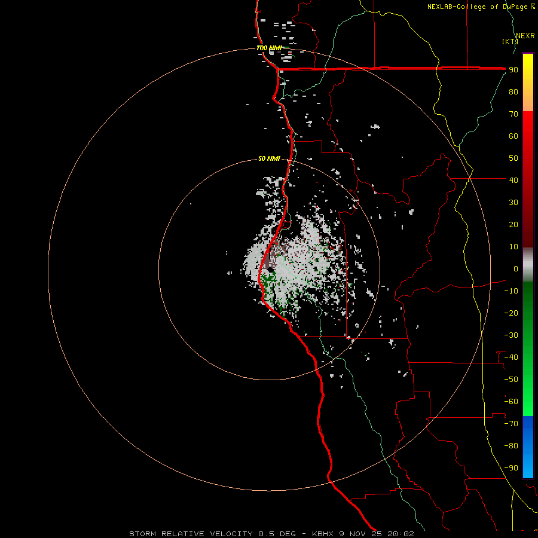The image size is (538, 538).
Task: Click the [KT] units label
Action: pos(510,41)
